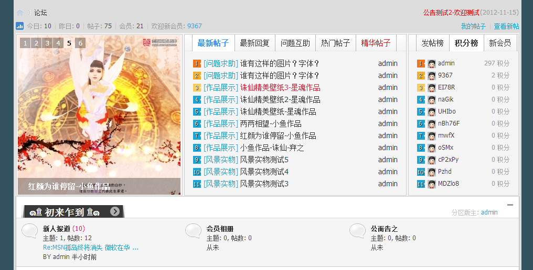Open username cP2xPy in points ranking
The width and height of the screenshot is (533, 270).
tap(448, 160)
